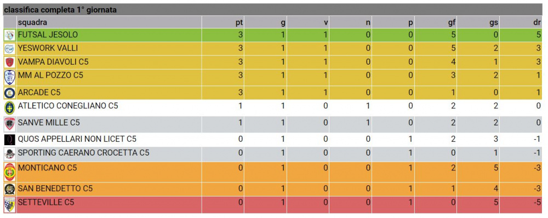Click the classifica completa 1° giornata title
This screenshot has height=218, width=548.
[x=60, y=10]
